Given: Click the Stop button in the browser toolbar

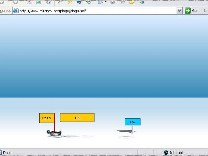Looking at the screenshot, I should pyautogui.click(x=29, y=2).
